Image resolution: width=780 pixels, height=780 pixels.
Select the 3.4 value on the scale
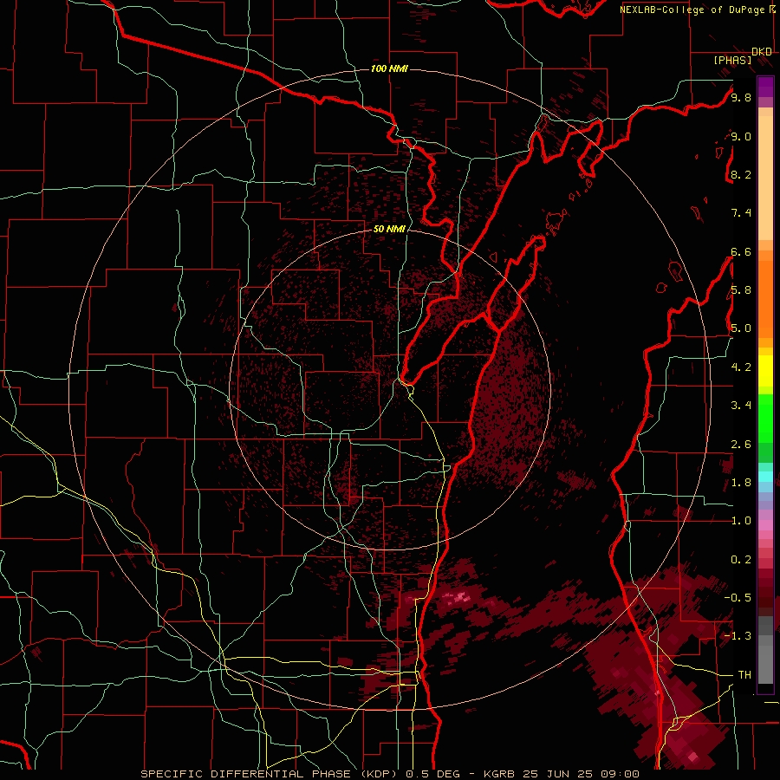coord(741,406)
